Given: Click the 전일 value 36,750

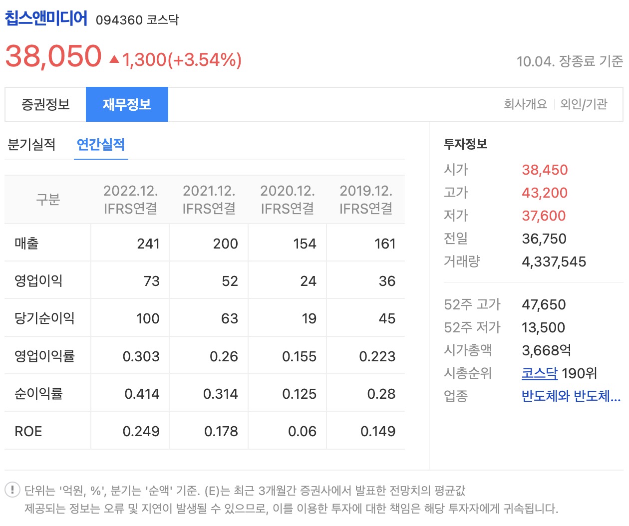Looking at the screenshot, I should [544, 239].
